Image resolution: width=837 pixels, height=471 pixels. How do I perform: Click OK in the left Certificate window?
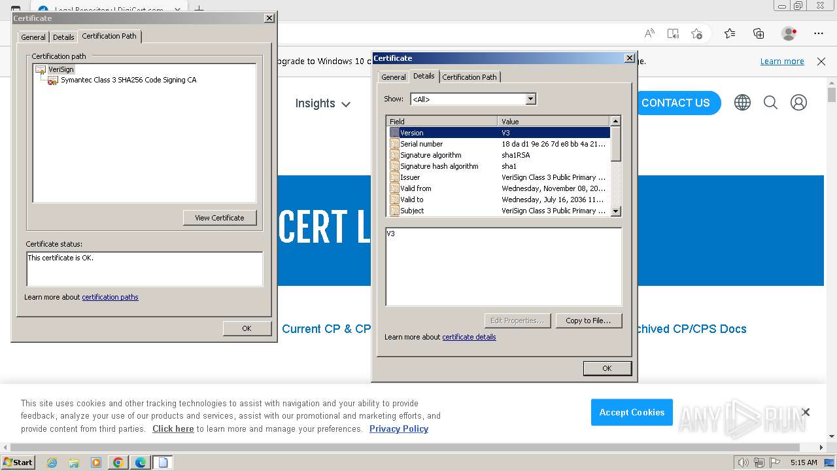[x=247, y=328]
